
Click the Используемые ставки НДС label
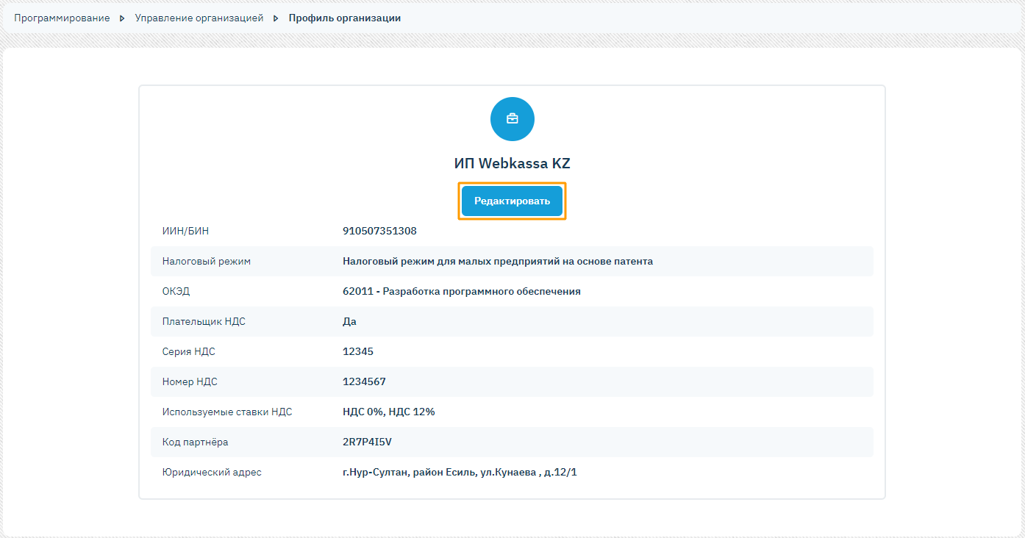coord(227,412)
